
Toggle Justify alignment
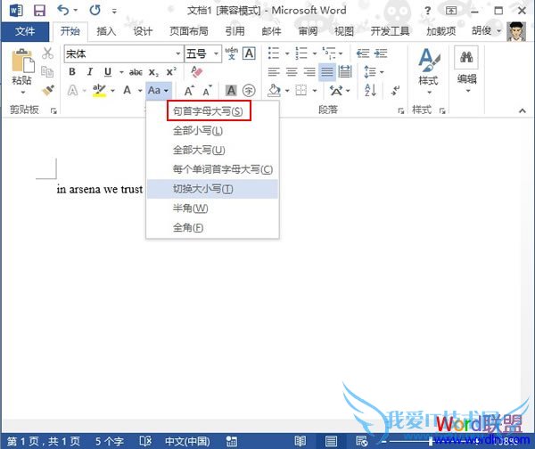(x=327, y=72)
